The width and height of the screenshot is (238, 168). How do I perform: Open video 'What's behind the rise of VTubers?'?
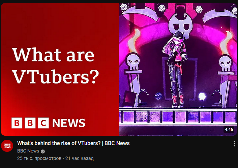[x=73, y=143]
